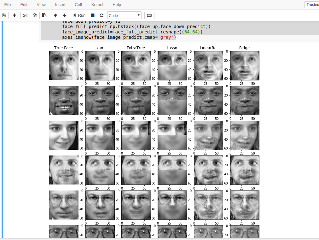319x240 pixels.
Task: Click fifth row True Face with glasses
Action: 64,205
